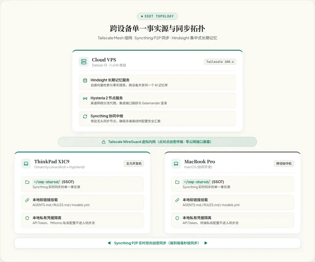Click the Hindsight database icon
Image resolution: width=315 pixels, height=262 pixels.
[85, 80]
